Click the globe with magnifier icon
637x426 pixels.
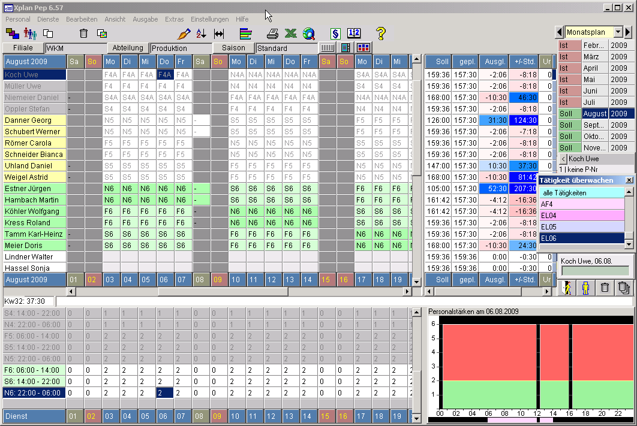pyautogui.click(x=309, y=34)
